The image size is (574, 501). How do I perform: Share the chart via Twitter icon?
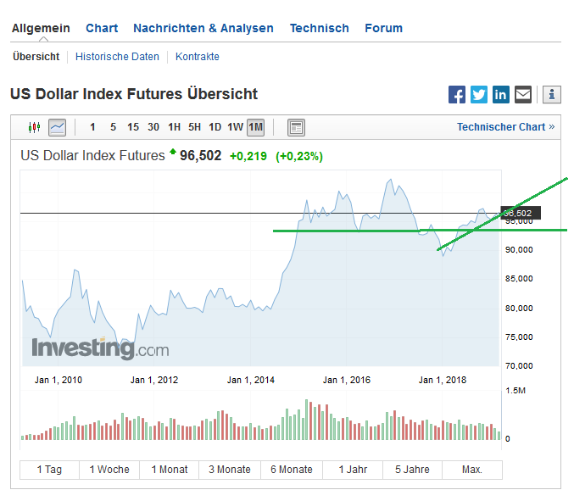point(479,95)
